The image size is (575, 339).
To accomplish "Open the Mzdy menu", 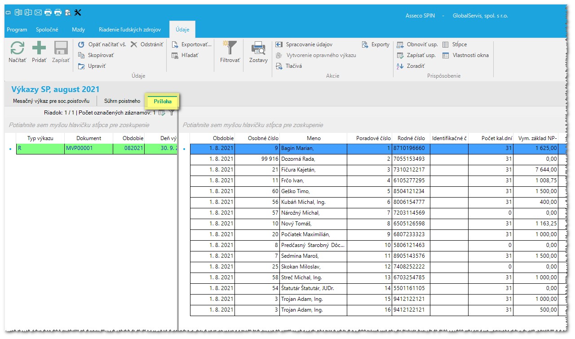I will coord(79,30).
